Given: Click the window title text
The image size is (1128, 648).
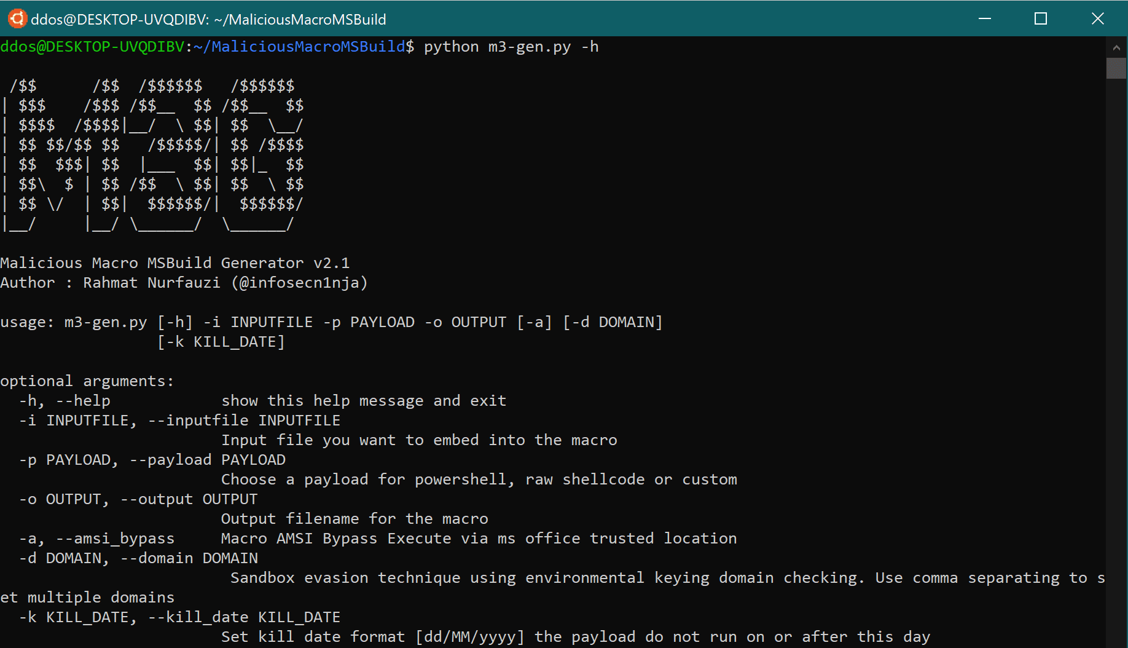Looking at the screenshot, I should point(208,19).
